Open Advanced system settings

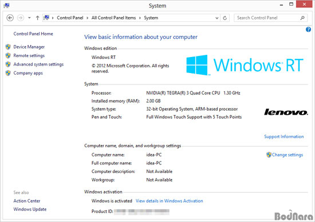pyautogui.click(x=38, y=64)
